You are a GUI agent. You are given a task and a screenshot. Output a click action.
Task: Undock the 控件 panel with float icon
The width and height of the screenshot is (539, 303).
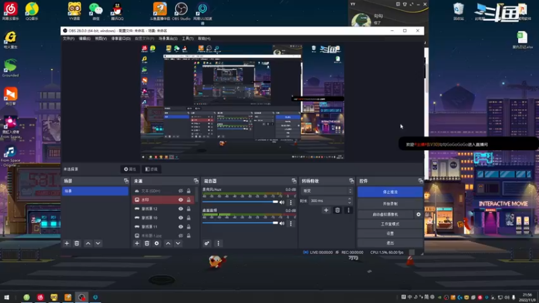pyautogui.click(x=420, y=180)
